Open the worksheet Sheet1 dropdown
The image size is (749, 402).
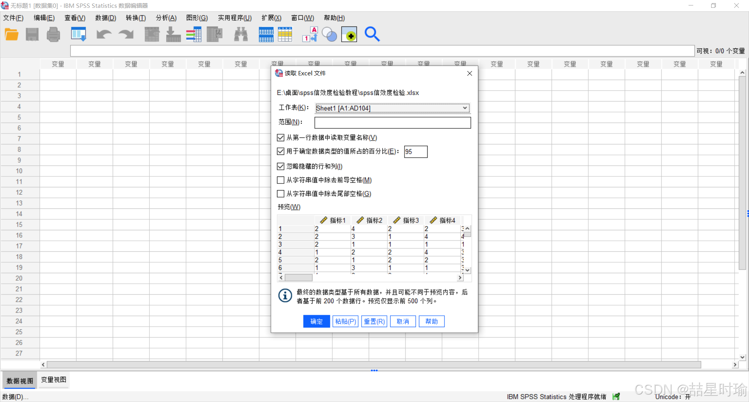pos(392,108)
